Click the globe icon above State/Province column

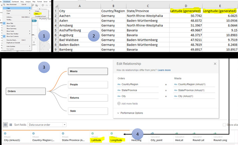[63, 133]
